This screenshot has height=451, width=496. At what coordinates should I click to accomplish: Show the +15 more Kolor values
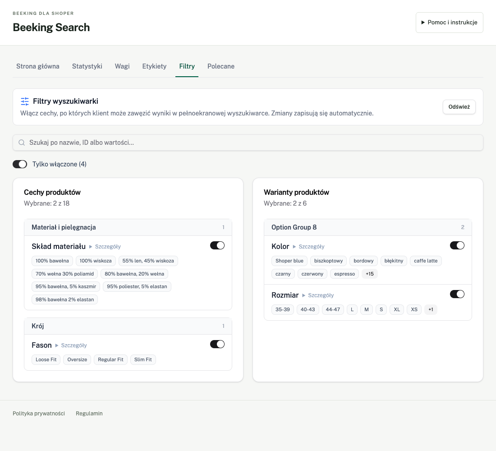tap(369, 274)
